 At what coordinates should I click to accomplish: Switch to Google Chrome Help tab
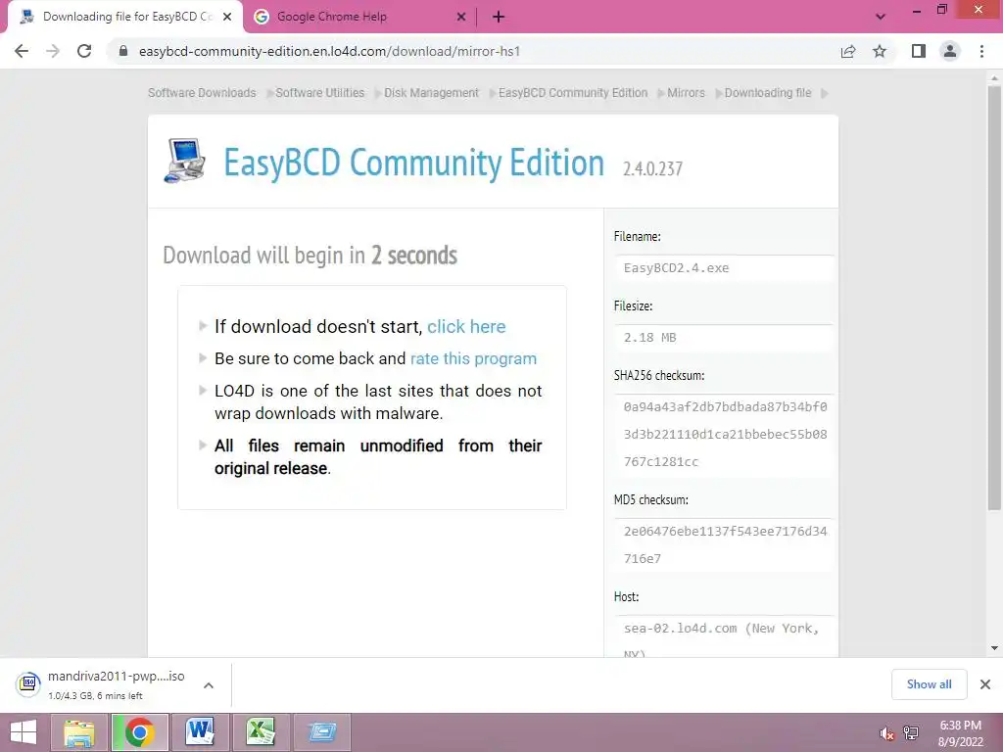[x=360, y=18]
